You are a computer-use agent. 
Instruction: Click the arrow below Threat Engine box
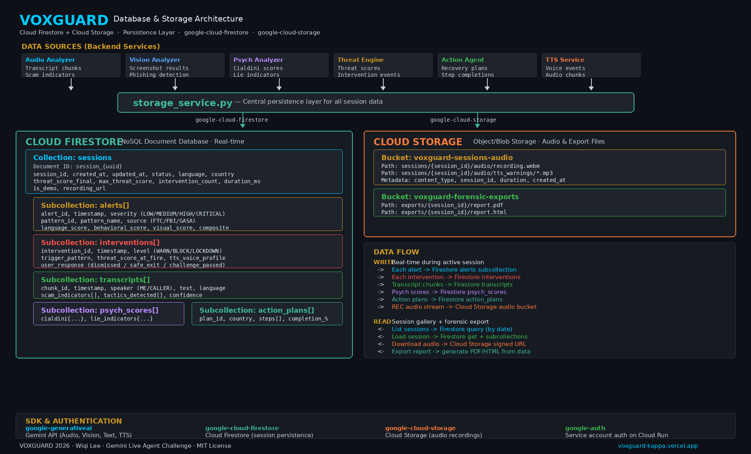383,85
